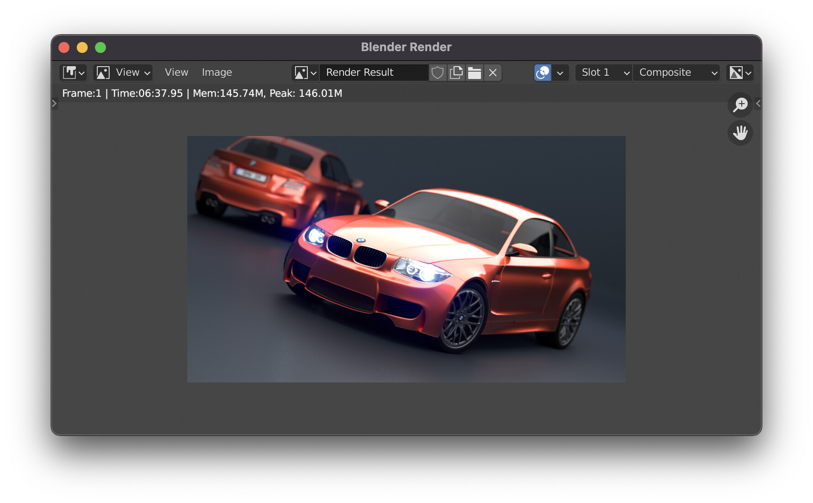This screenshot has width=813, height=503.
Task: Toggle the fake user shield for Render Result
Action: click(x=437, y=73)
